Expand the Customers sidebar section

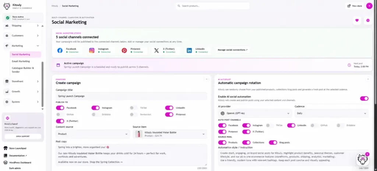(x=38, y=36)
